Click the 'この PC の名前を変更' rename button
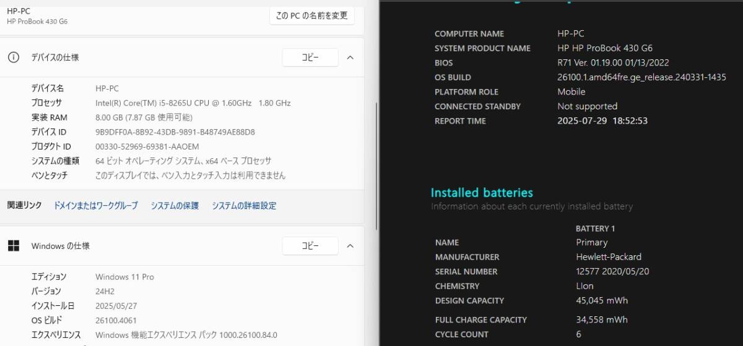 (x=312, y=15)
